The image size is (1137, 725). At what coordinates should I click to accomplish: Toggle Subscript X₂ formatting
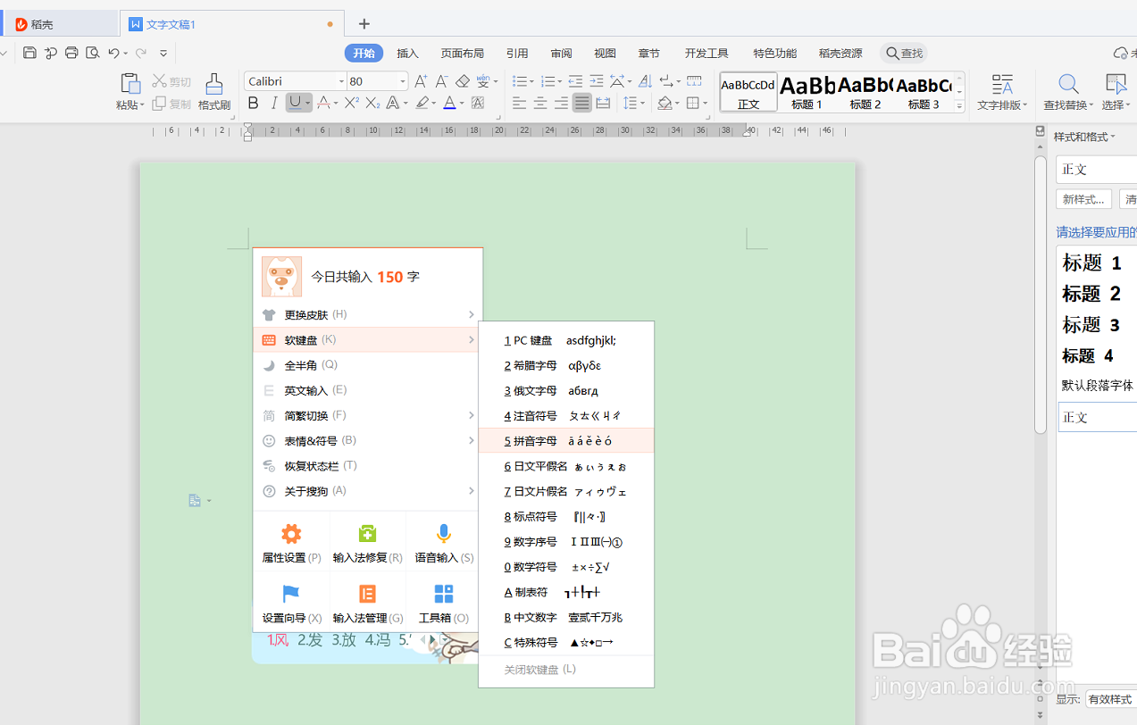(x=373, y=104)
